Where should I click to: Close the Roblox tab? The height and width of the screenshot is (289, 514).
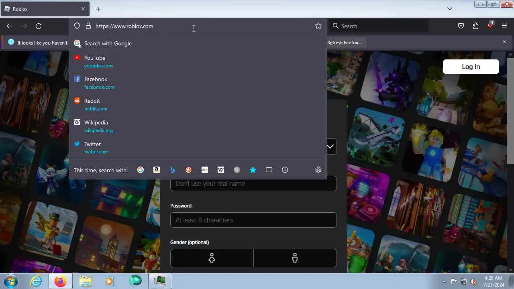pos(83,9)
